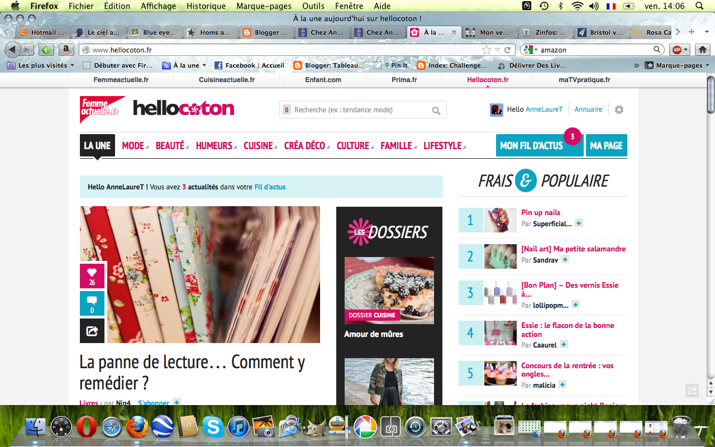Open iTunes from the dock
This screenshot has width=715, height=447.
tap(238, 427)
